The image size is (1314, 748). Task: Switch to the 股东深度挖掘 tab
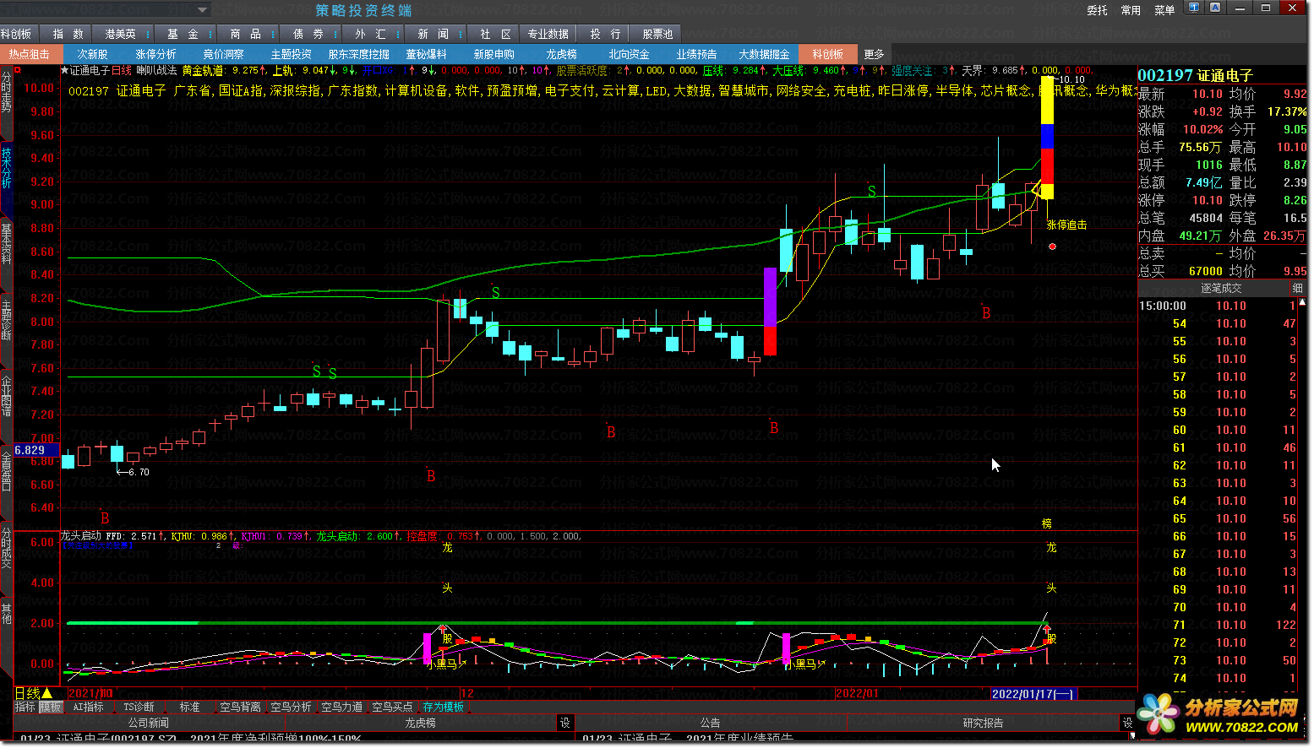(x=359, y=54)
